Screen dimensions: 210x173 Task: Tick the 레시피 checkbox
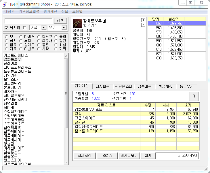point(7,28)
